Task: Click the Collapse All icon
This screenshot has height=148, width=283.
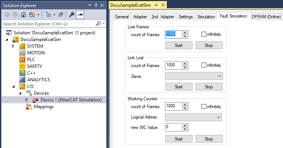Action: [61, 15]
